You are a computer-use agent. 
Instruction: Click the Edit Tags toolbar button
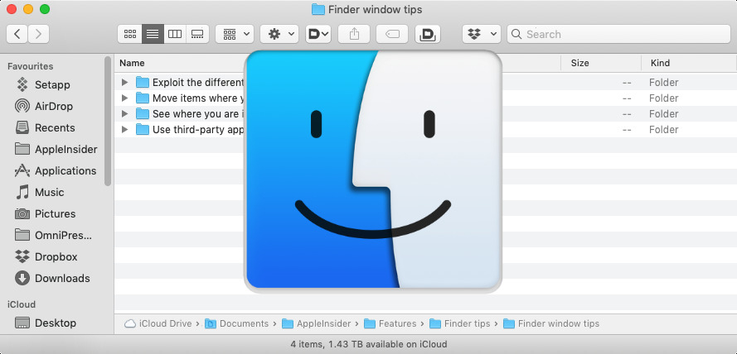point(392,34)
